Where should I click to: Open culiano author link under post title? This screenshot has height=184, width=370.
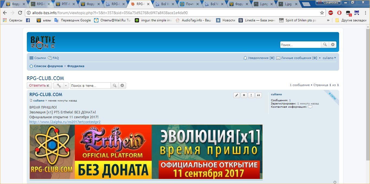point(39,101)
